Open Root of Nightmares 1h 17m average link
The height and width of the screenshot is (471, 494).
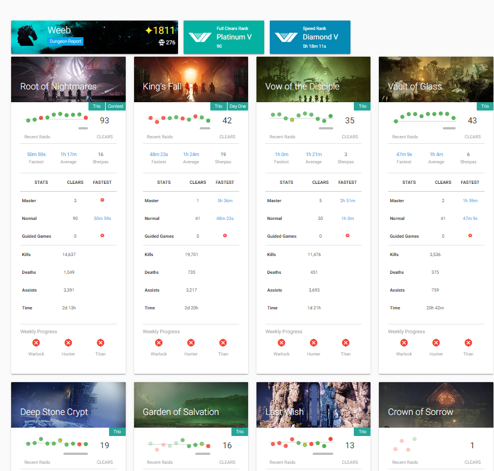(x=68, y=154)
